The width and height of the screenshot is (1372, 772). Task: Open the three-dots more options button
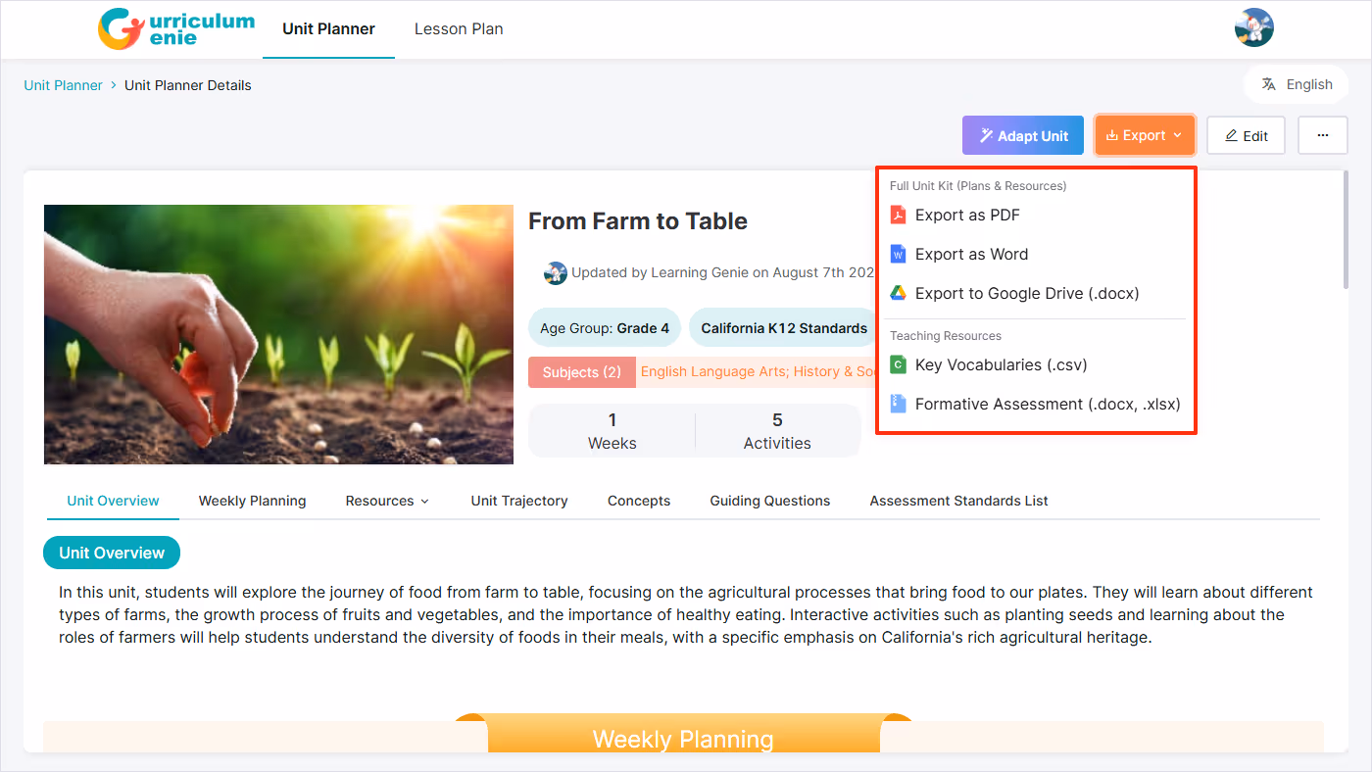coord(1323,135)
